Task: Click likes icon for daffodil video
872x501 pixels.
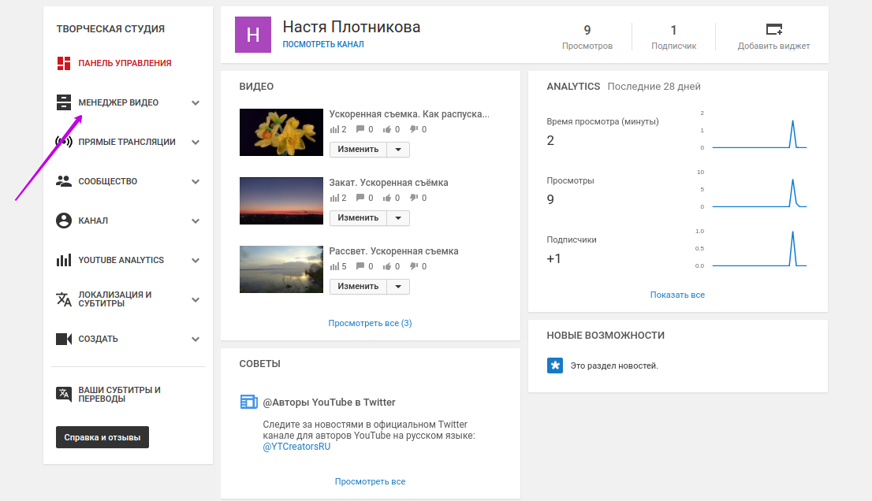Action: [x=387, y=129]
